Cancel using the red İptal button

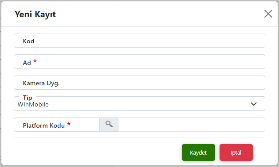click(x=236, y=152)
